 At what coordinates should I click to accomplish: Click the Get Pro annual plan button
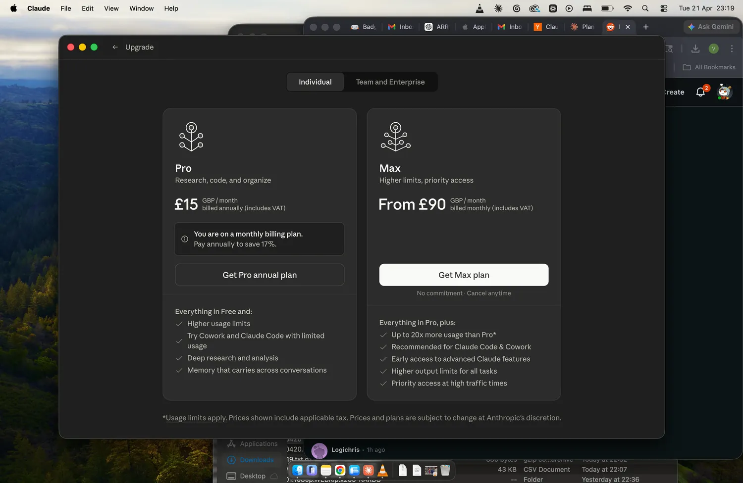click(260, 275)
